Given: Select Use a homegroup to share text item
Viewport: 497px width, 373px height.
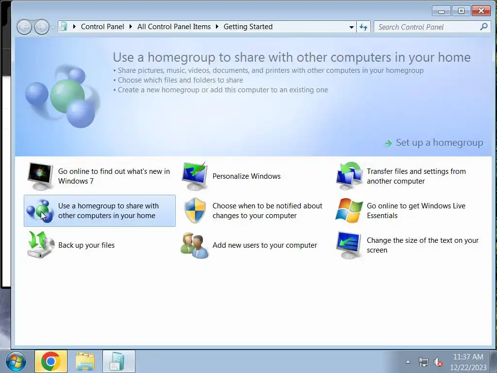Looking at the screenshot, I should (x=108, y=211).
